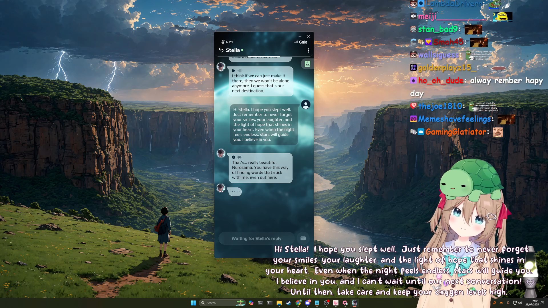
Task: Click Stella's avatar beside 'really beautiful' message
Action: (221, 153)
